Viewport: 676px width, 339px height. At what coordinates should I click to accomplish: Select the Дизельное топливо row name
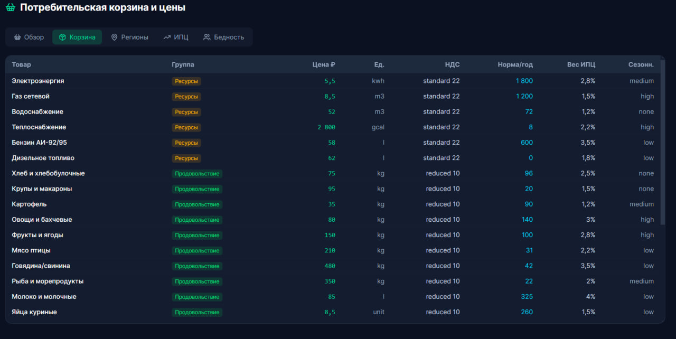43,158
